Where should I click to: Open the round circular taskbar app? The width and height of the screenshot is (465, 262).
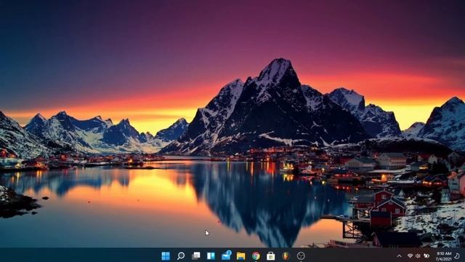(x=301, y=255)
